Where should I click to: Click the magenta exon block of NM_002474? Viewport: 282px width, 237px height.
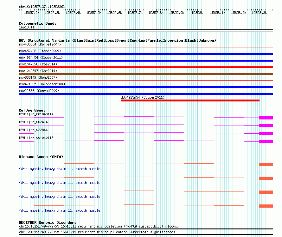coord(266,126)
